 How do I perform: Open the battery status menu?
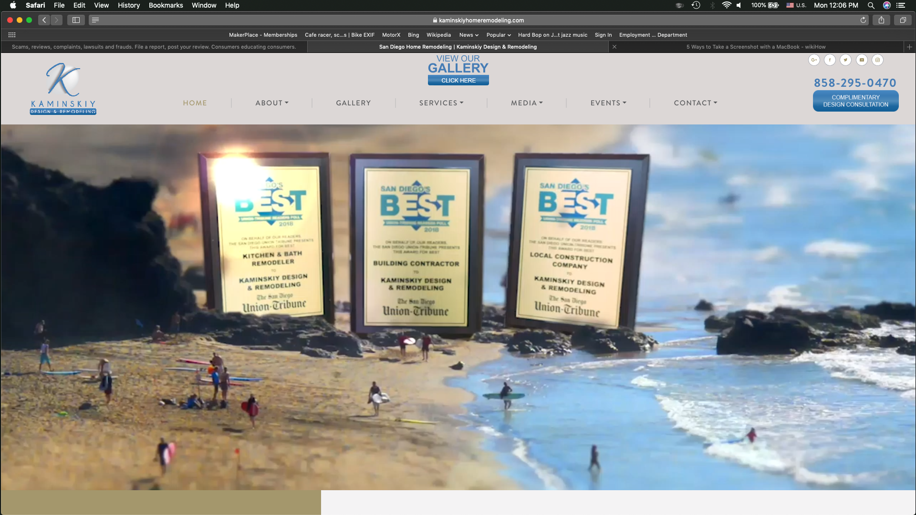point(765,5)
